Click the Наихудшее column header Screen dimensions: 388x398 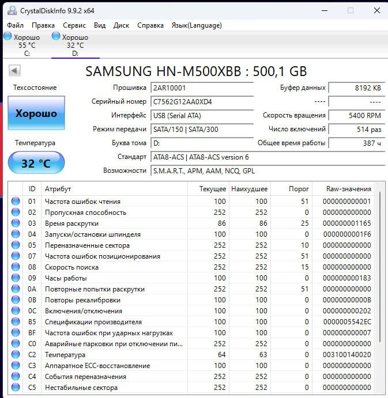pos(250,189)
